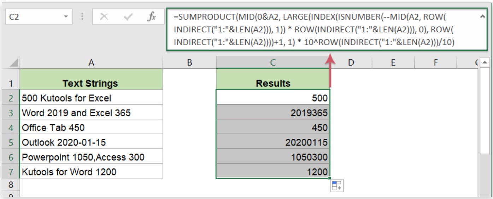The image size is (493, 199).
Task: Select column F header
Action: tap(435, 62)
